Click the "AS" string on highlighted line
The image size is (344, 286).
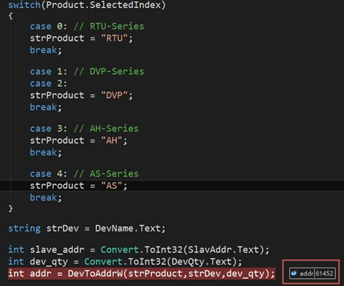(112, 185)
